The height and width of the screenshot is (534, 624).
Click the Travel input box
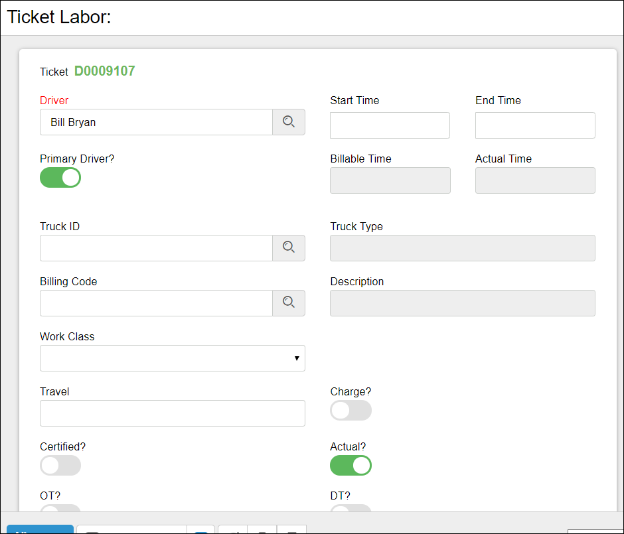pos(173,413)
